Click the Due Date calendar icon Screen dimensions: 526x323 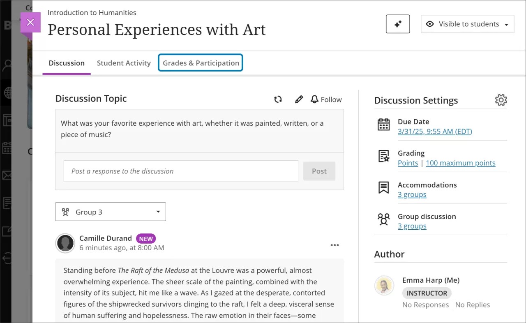[x=383, y=125]
